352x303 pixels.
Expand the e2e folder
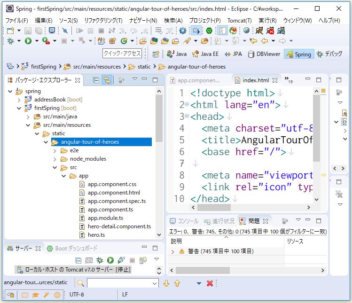[55, 151]
